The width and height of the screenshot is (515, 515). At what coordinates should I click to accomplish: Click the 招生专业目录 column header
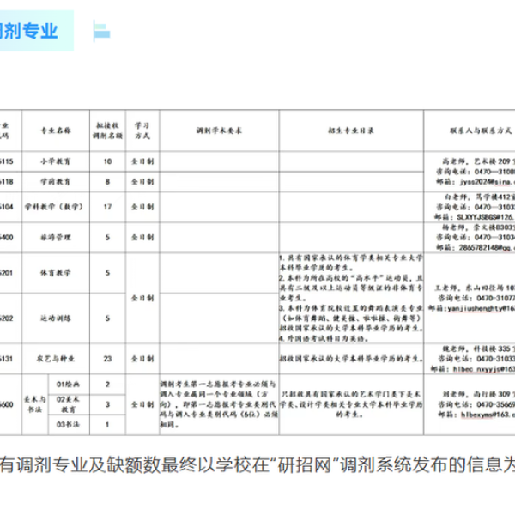click(351, 130)
